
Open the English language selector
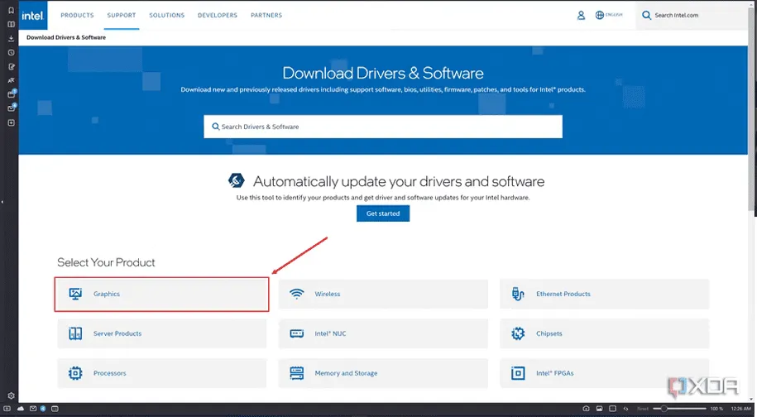[x=610, y=15]
